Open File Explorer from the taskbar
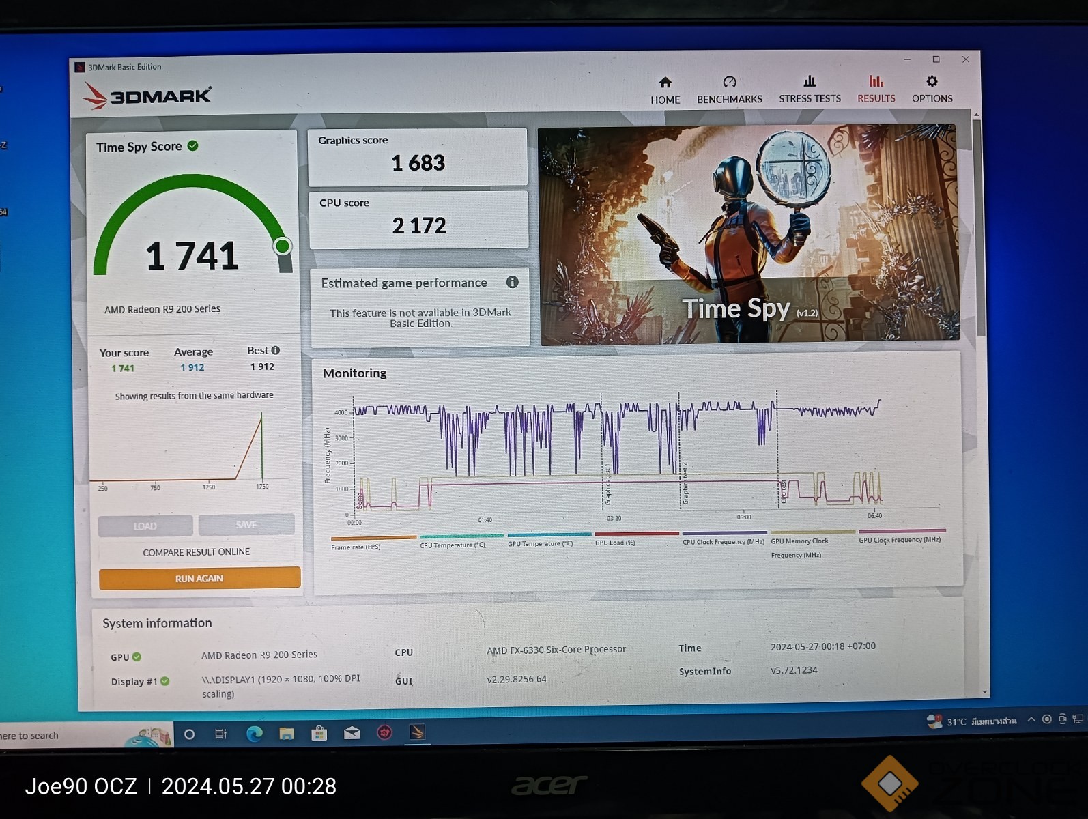Image resolution: width=1088 pixels, height=819 pixels. (287, 734)
